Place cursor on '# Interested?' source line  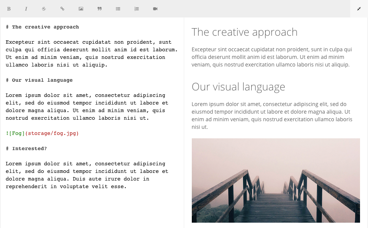click(x=27, y=149)
